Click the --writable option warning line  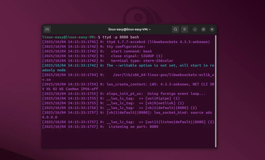(160, 65)
